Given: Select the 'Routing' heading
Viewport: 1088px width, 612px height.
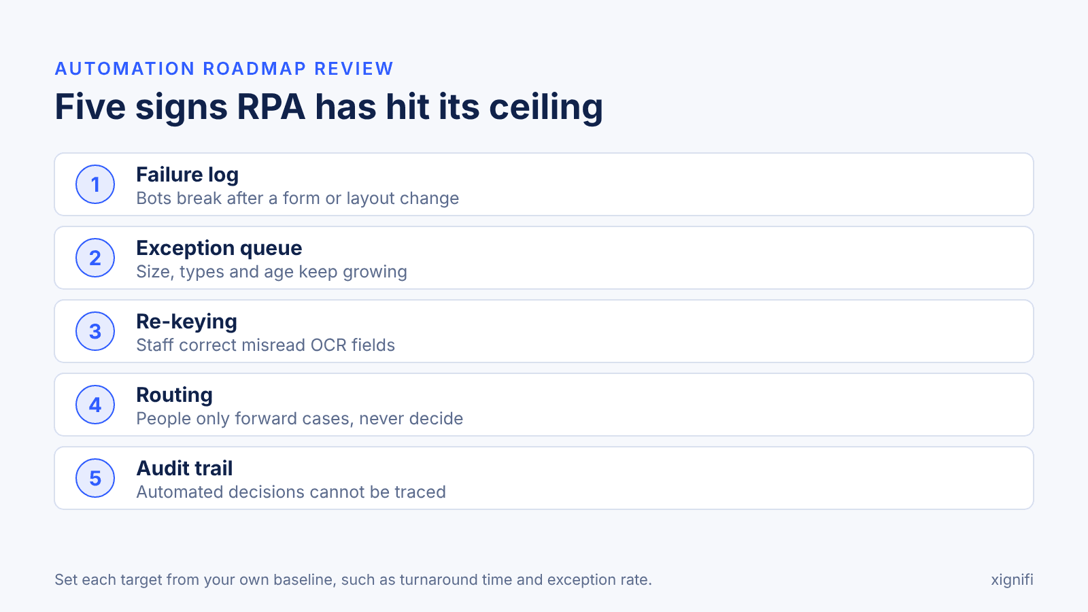Looking at the screenshot, I should pos(175,395).
